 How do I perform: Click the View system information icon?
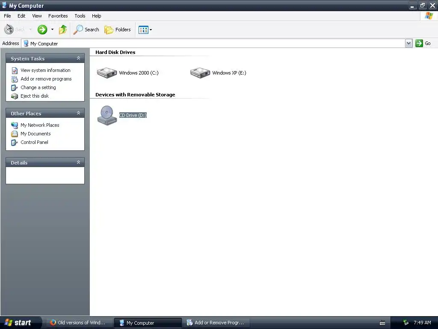click(15, 71)
